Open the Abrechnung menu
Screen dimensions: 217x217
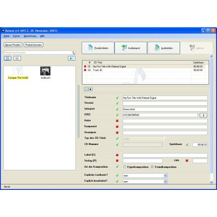coord(30,36)
